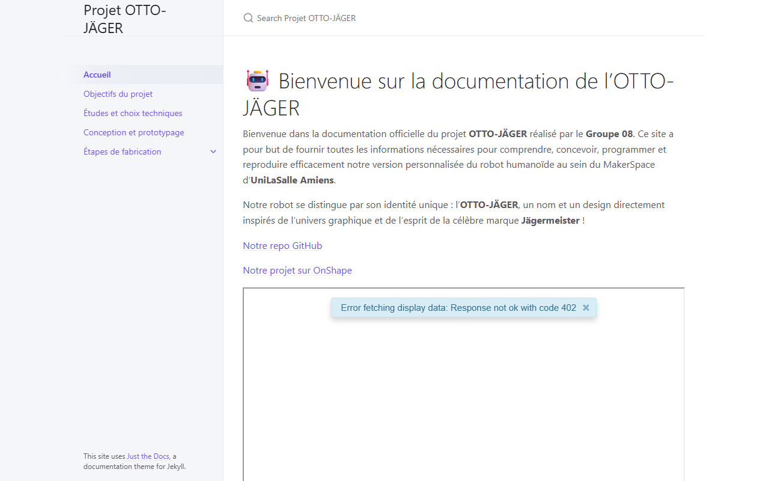769x481 pixels.
Task: Follow the Notre repo GitHub link
Action: coord(282,245)
